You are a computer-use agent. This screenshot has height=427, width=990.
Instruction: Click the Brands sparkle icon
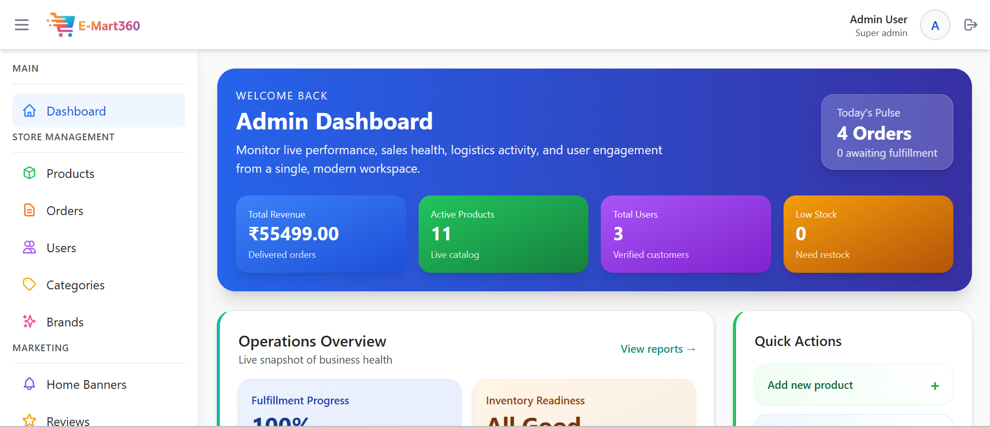pos(29,322)
